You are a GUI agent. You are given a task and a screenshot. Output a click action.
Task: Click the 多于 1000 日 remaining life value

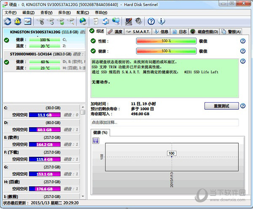tap(143, 109)
